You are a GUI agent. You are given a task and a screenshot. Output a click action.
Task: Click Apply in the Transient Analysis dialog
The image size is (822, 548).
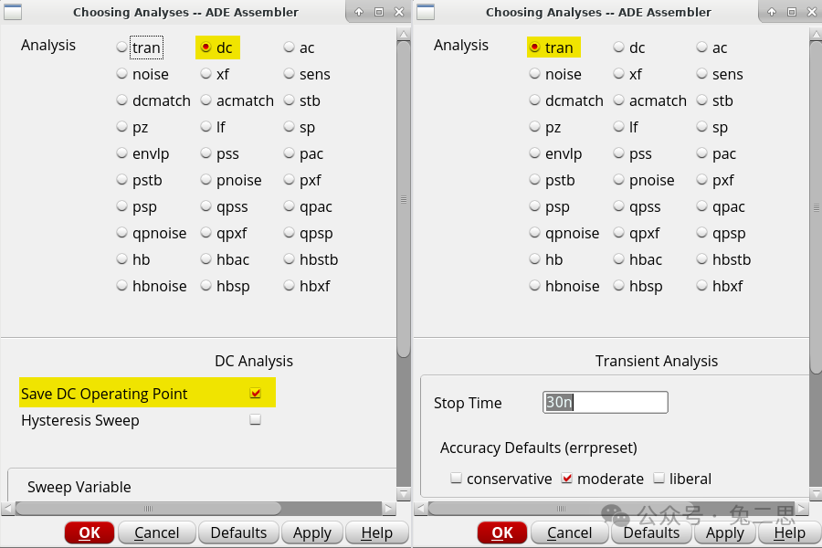[x=724, y=532]
